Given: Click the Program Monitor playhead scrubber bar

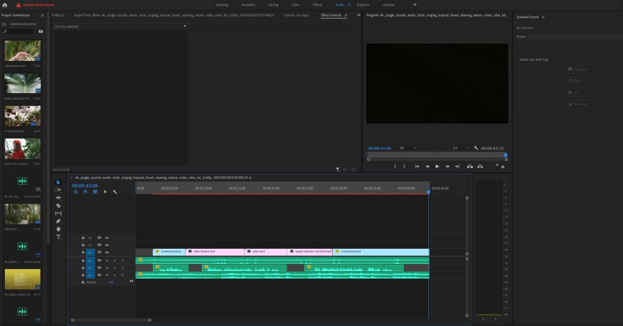Looking at the screenshot, I should coord(437,154).
